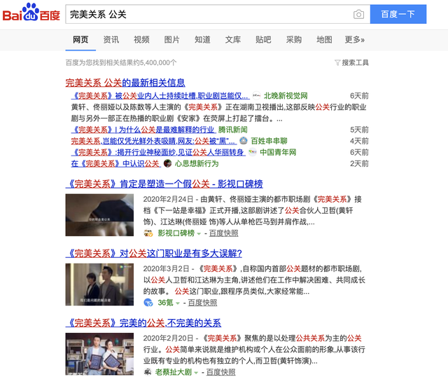The width and height of the screenshot is (448, 382).
Task: Open the 影视口碑榜 result thumbnail
Action: pos(99,215)
